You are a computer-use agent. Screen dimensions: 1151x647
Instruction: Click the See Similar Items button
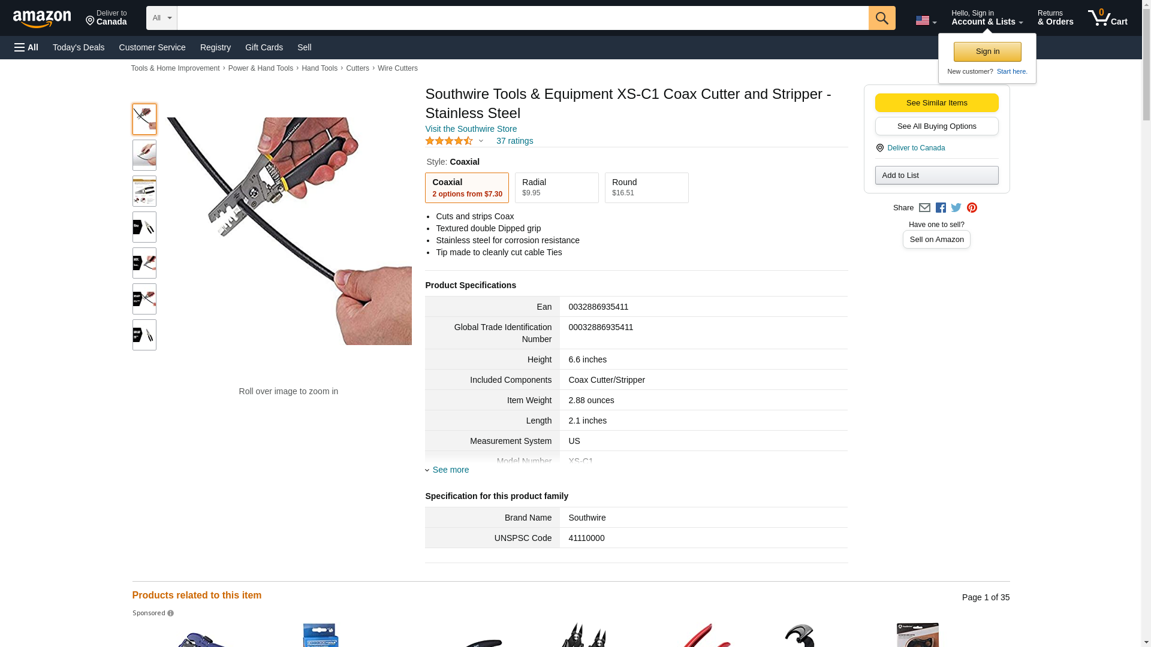[x=936, y=102]
